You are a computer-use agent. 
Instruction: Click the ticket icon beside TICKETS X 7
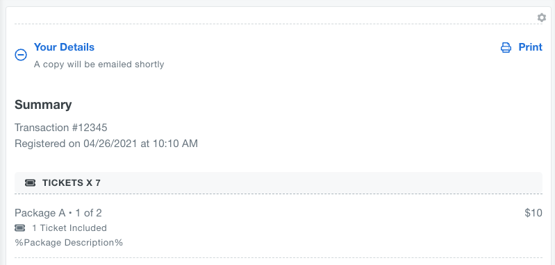[x=31, y=182]
